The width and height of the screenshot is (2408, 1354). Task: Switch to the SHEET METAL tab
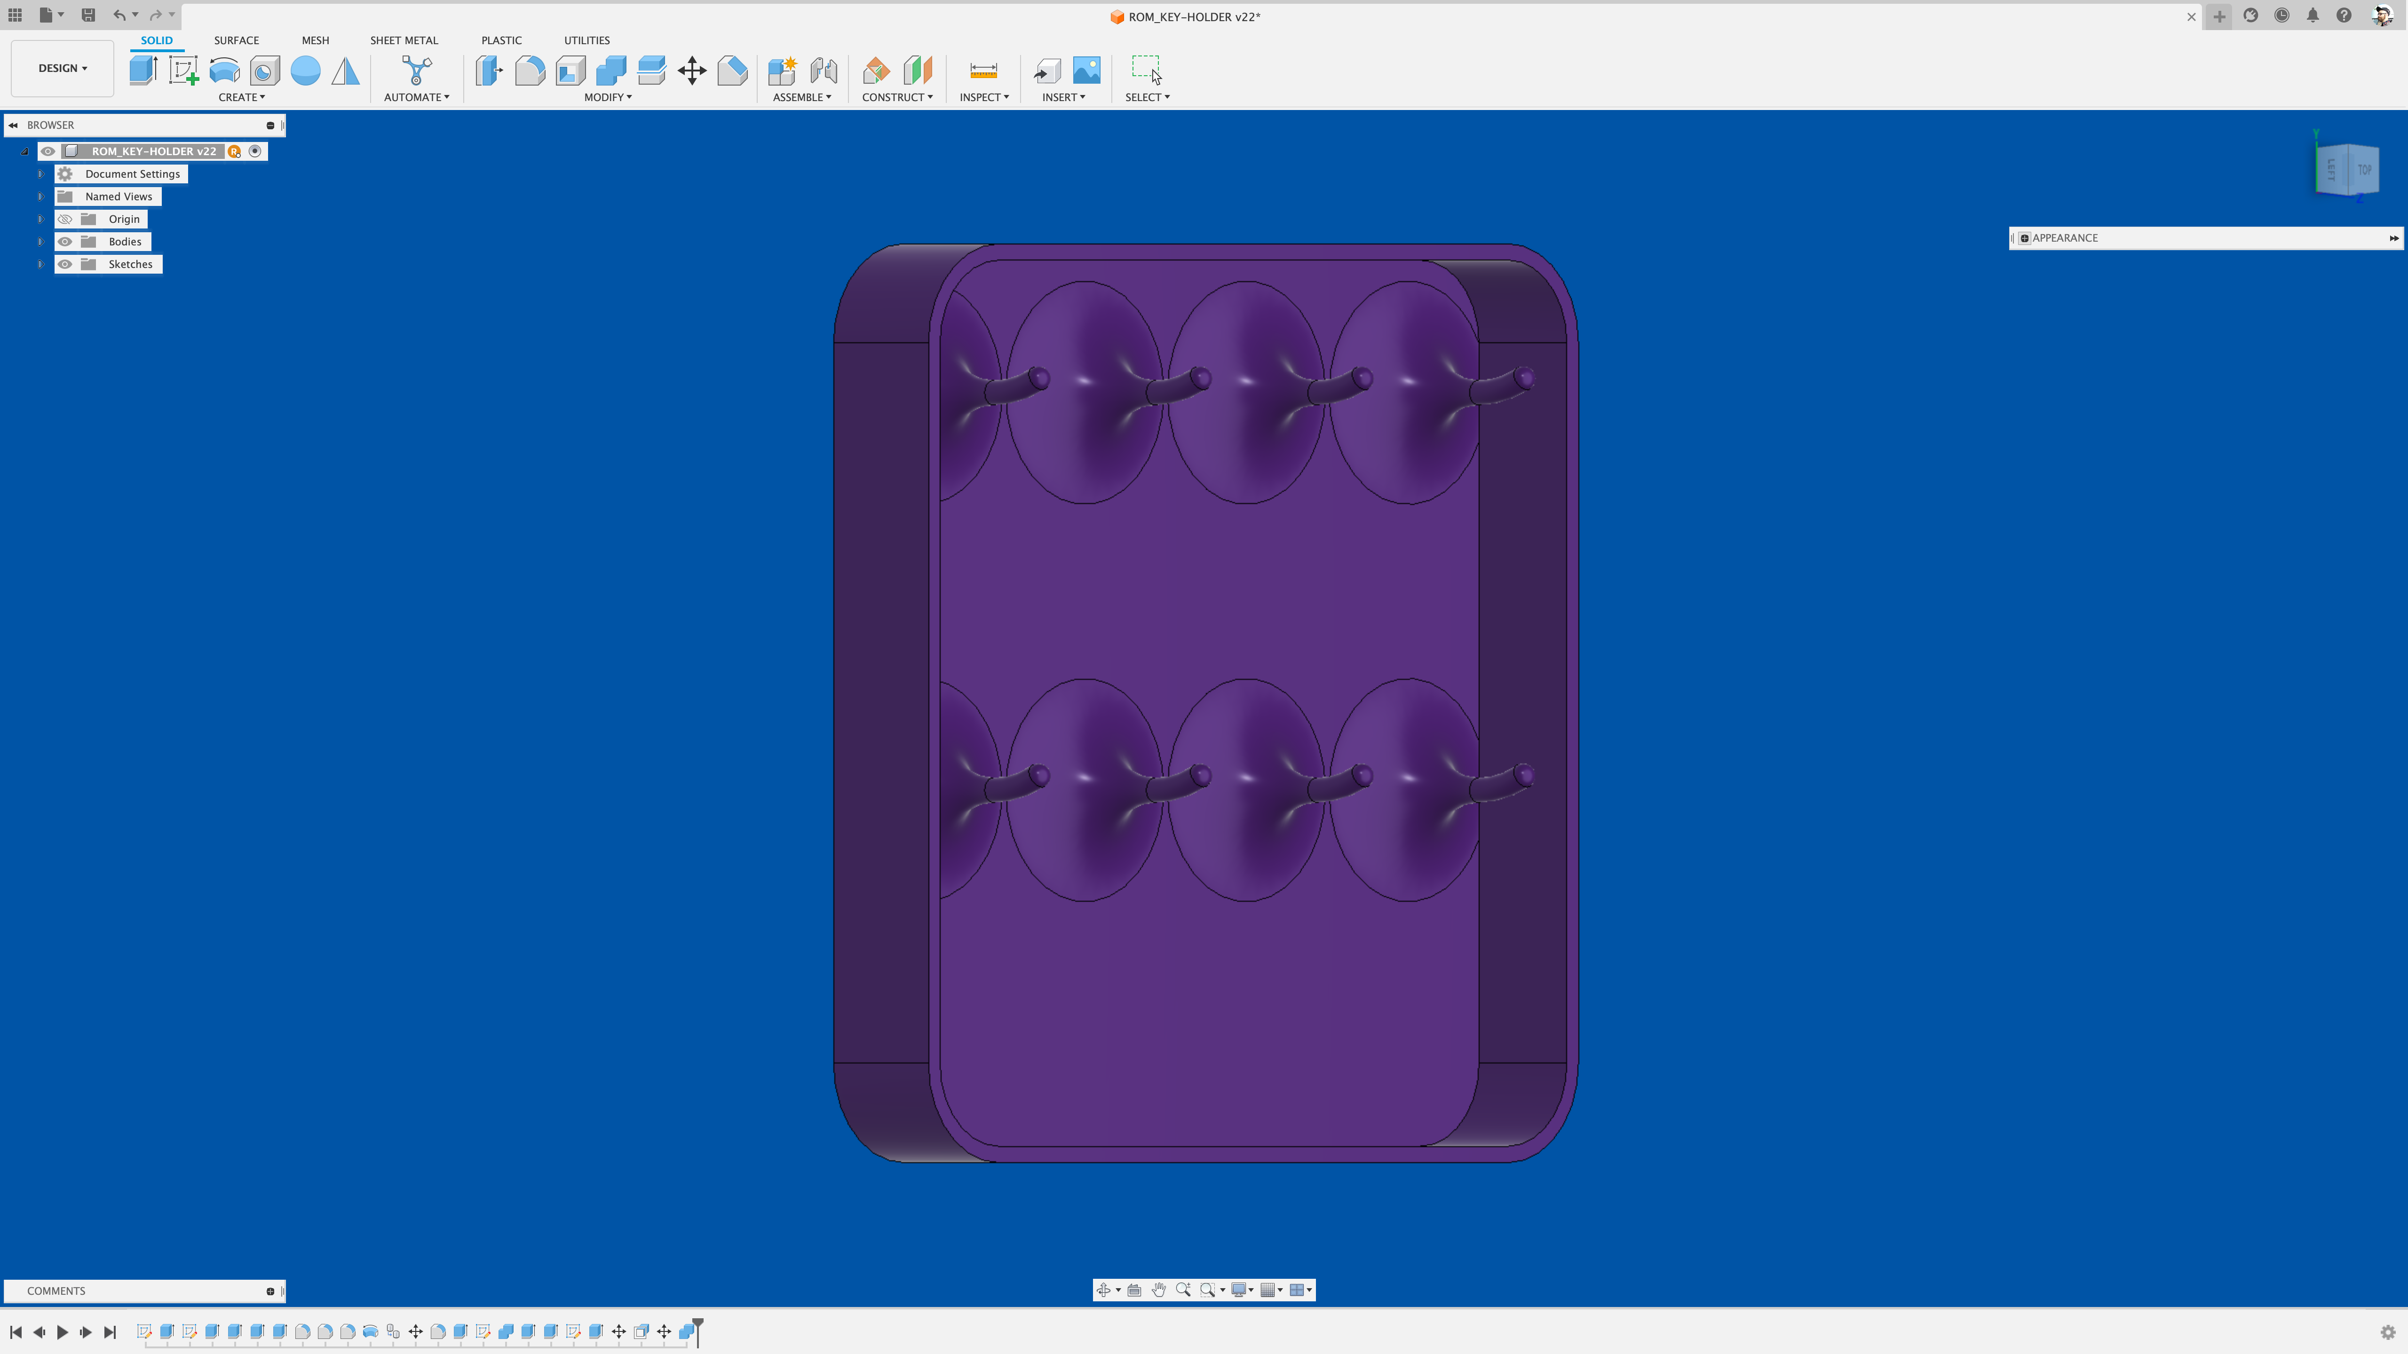(404, 40)
